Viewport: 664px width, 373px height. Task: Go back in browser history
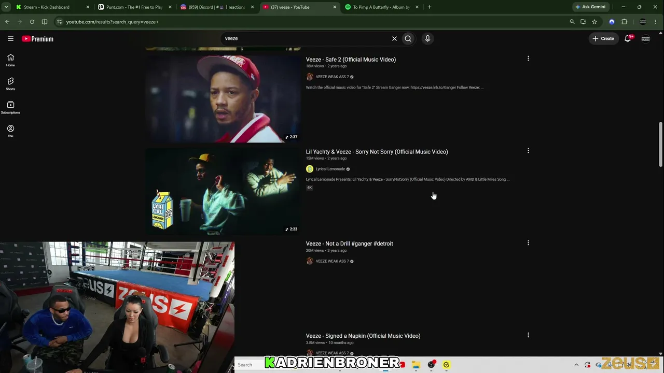(7, 22)
